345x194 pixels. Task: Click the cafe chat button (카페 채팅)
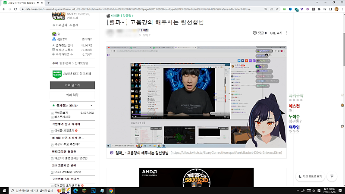click(72, 95)
